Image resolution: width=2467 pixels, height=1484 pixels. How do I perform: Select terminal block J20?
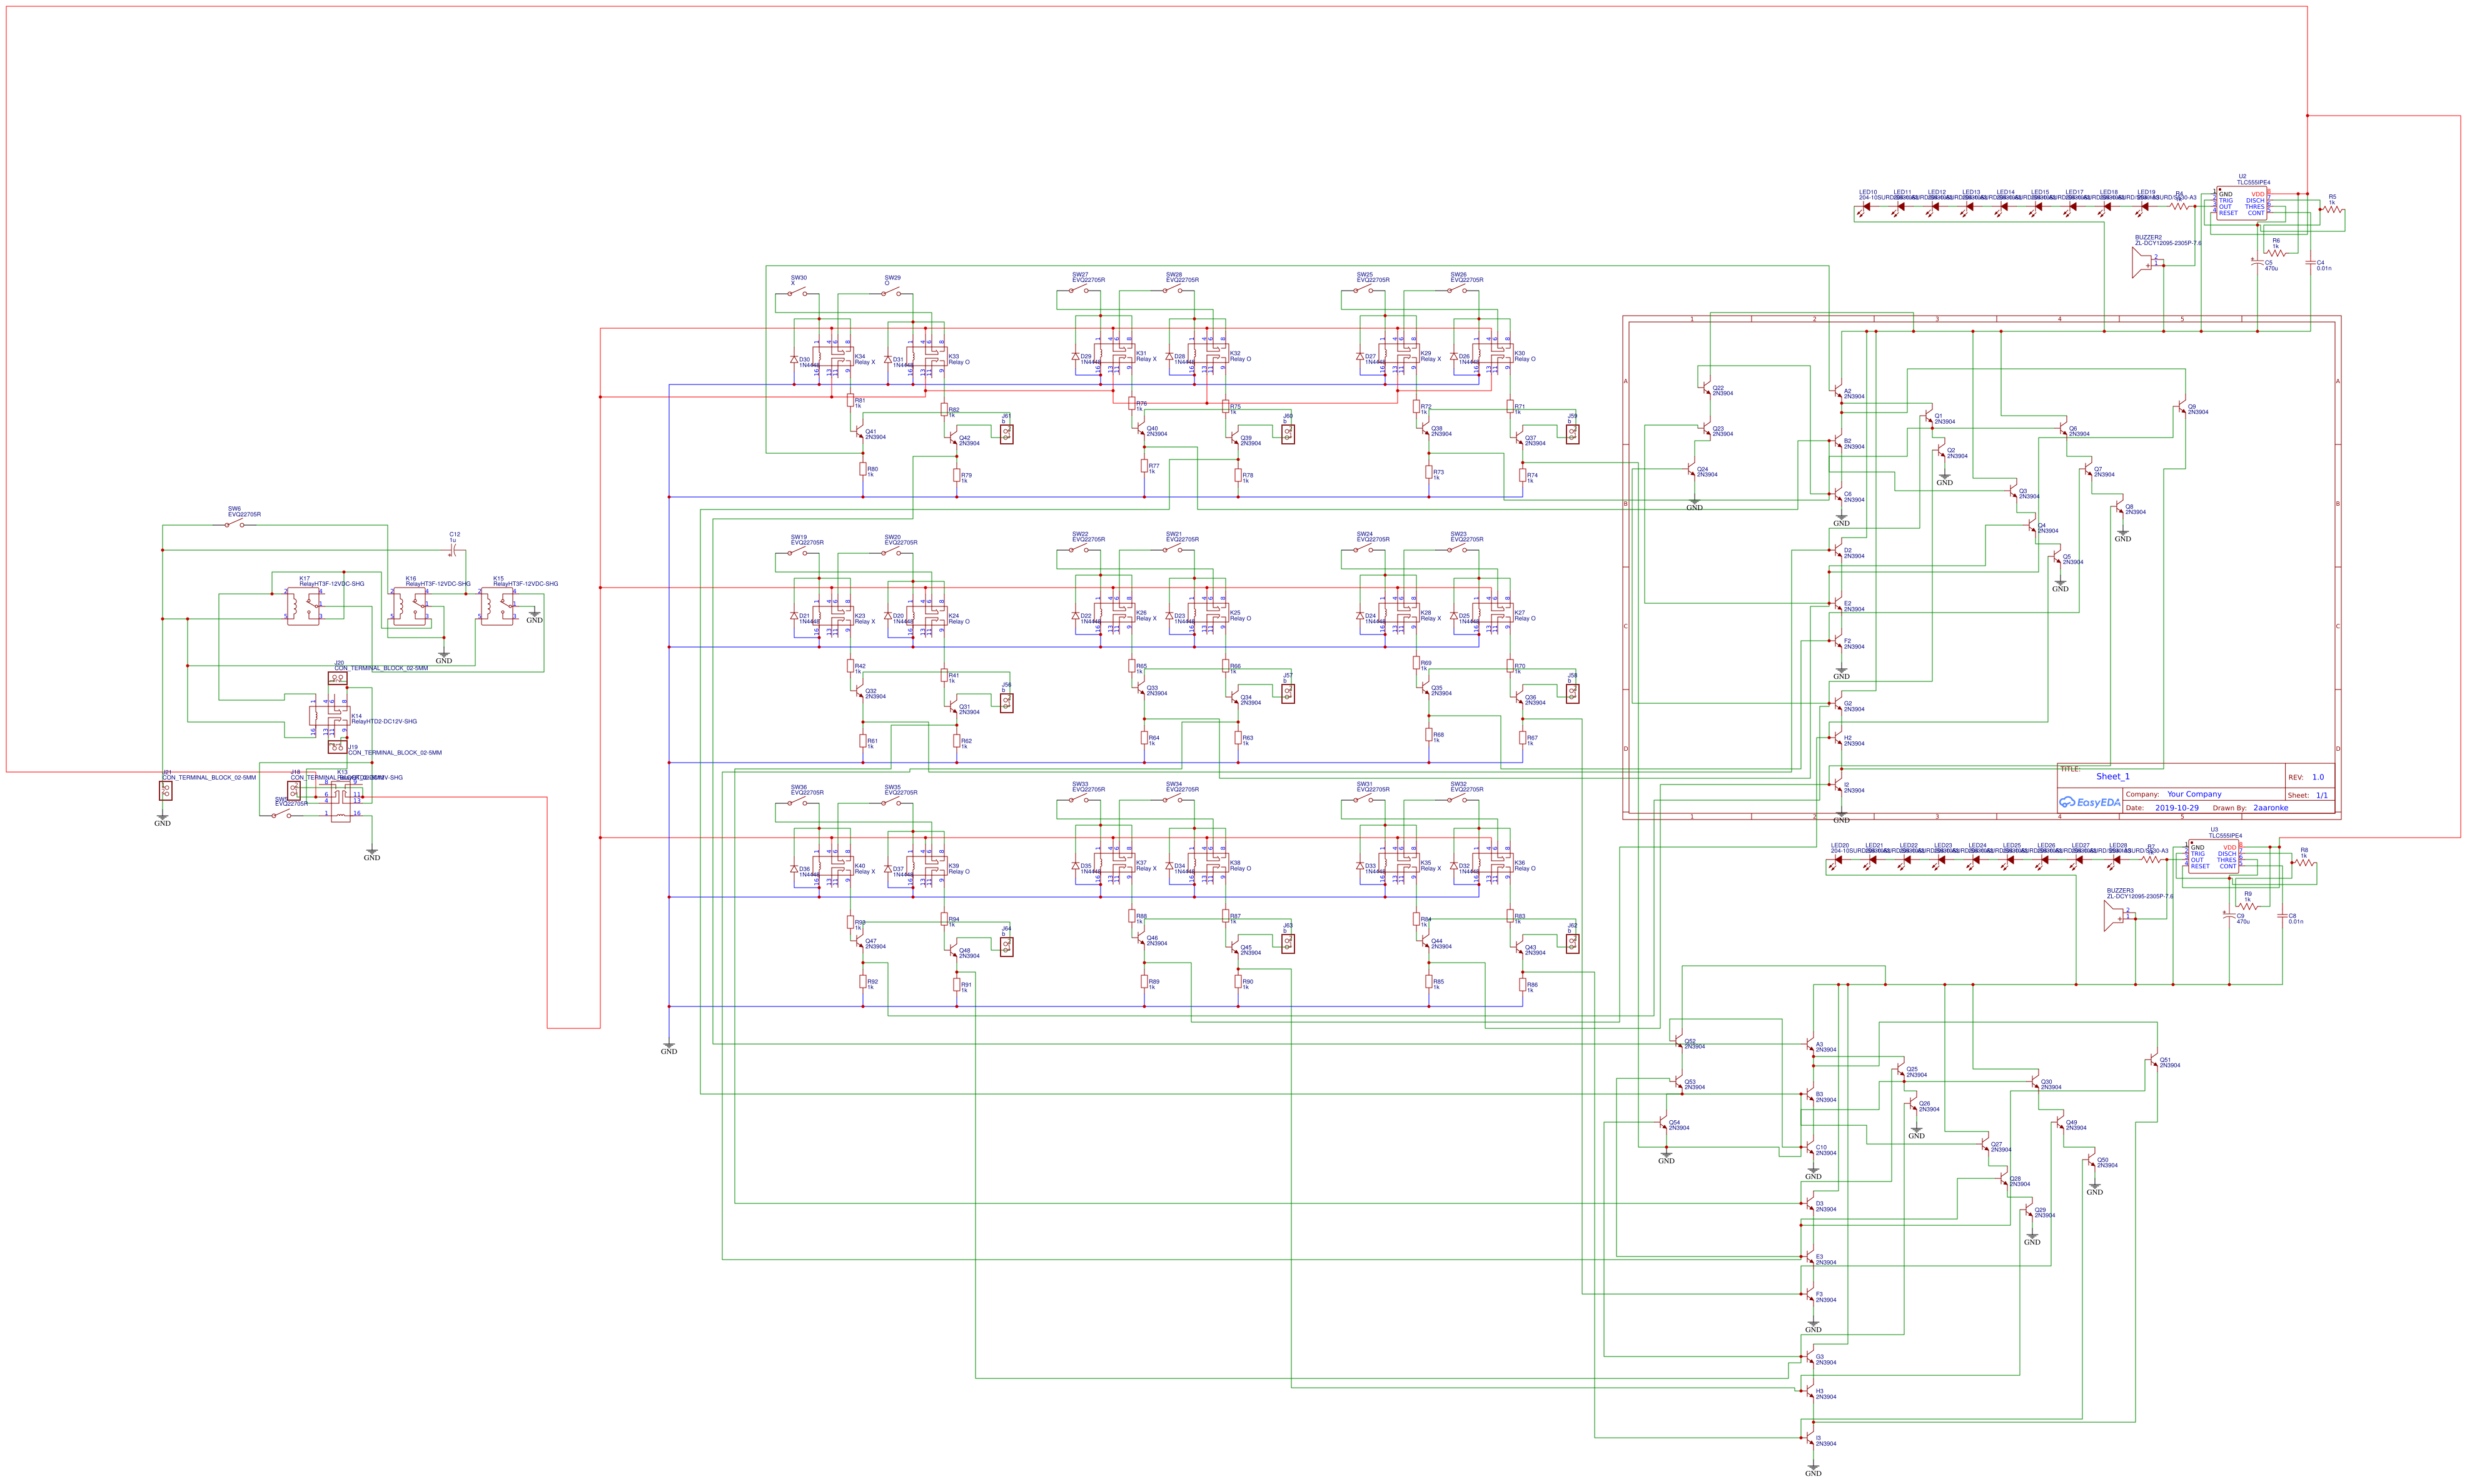(338, 680)
